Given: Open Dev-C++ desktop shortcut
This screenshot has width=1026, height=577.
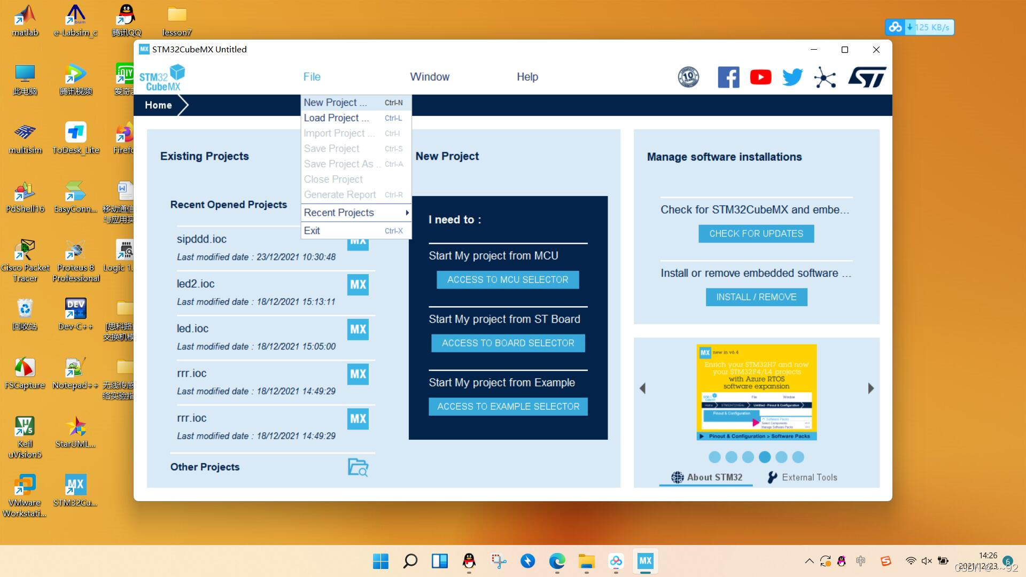Looking at the screenshot, I should click(75, 315).
